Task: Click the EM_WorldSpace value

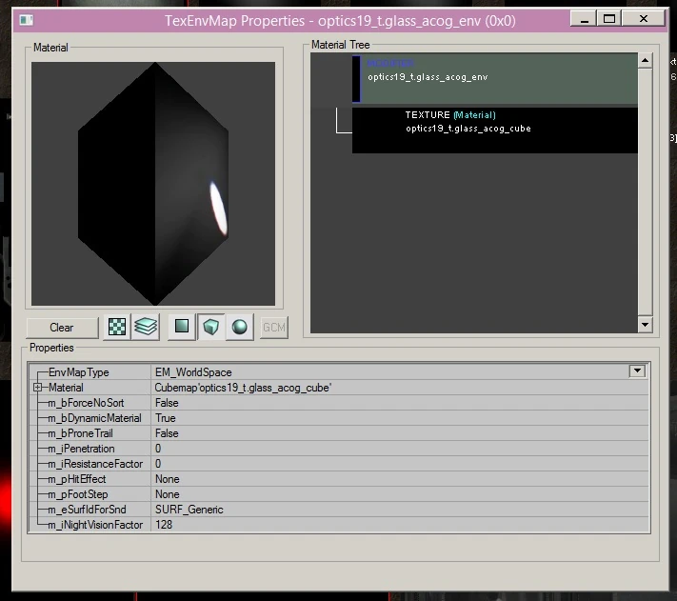Action: pos(193,372)
